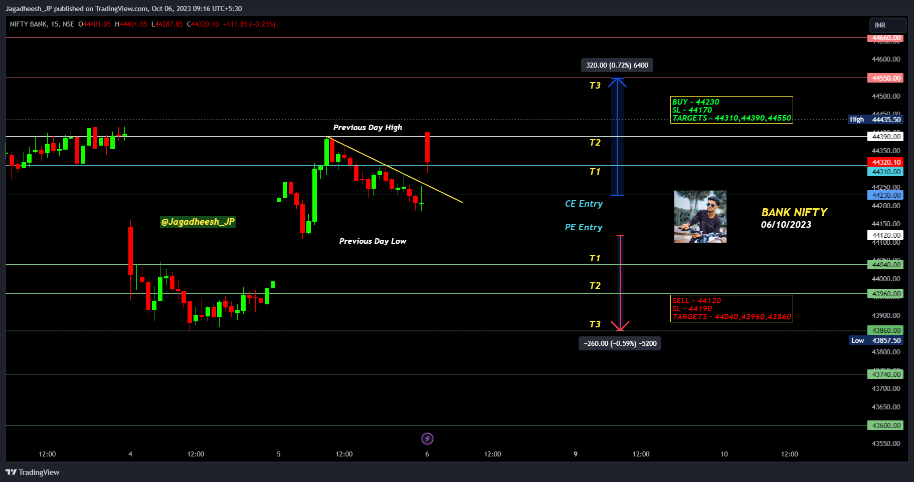Click the CE Entry label
914x482 pixels.
(x=584, y=204)
